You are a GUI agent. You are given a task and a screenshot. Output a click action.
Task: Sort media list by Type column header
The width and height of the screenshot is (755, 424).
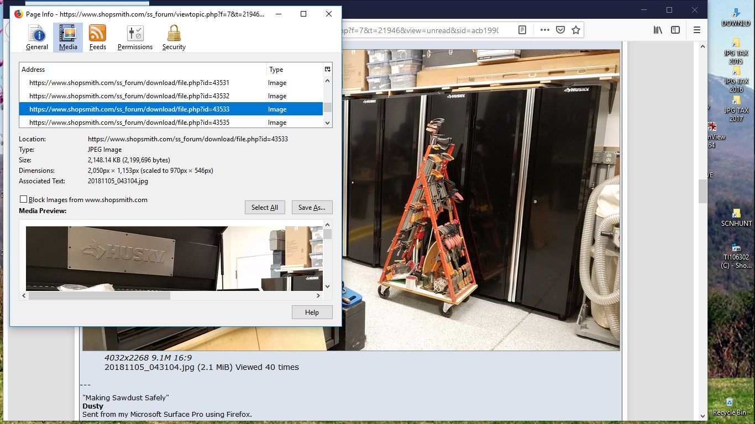pos(294,69)
